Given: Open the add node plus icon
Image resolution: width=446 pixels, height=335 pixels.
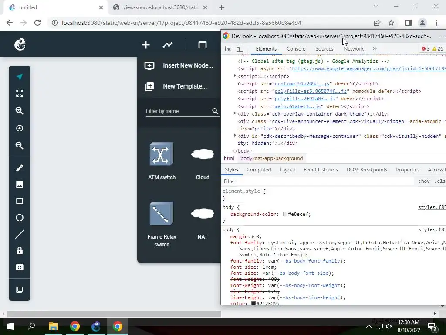Looking at the screenshot, I should click(x=146, y=45).
